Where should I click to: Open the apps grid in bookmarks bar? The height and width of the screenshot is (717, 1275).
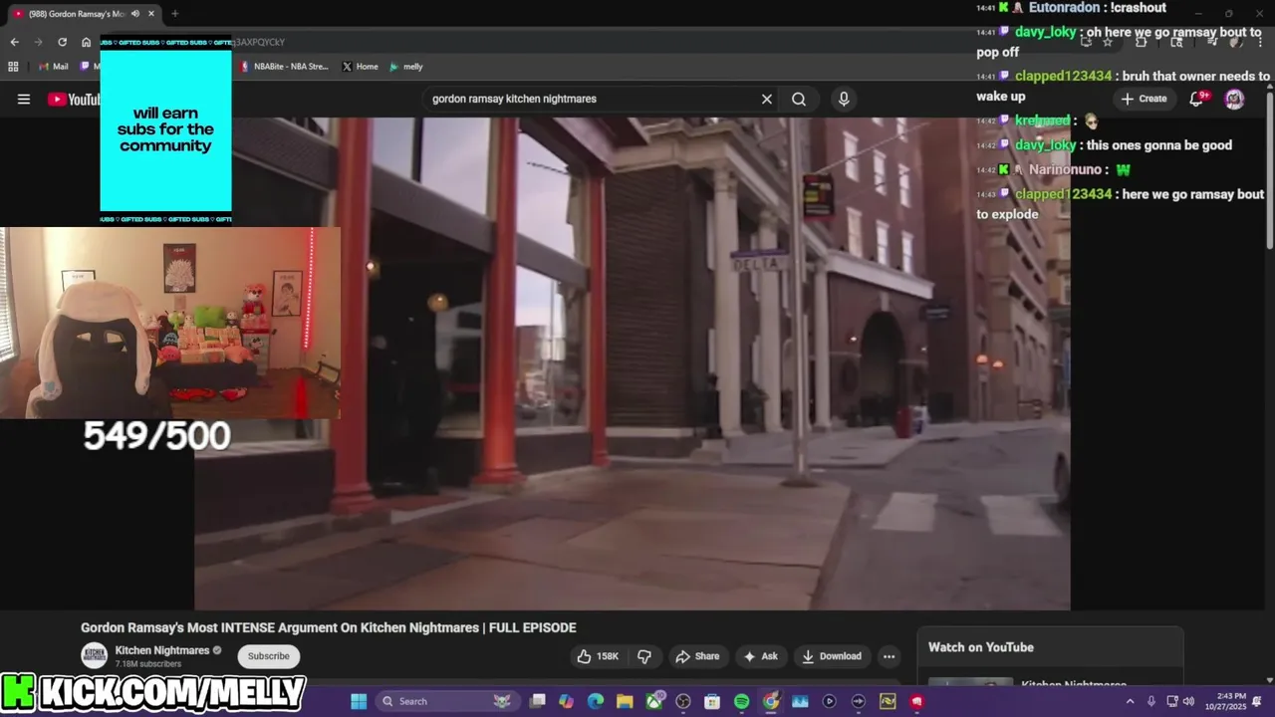tap(13, 67)
